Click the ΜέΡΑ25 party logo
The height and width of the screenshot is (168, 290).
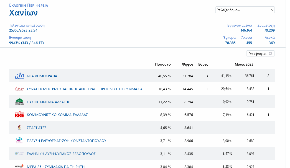click(x=19, y=166)
